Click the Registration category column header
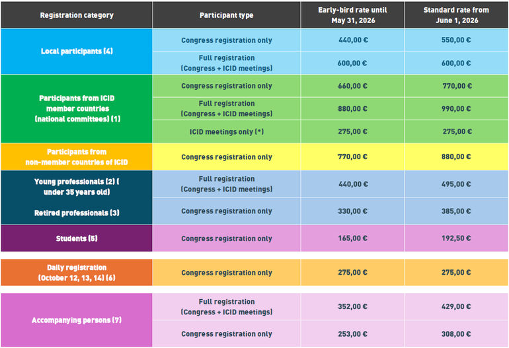This screenshot has width=509, height=348. (77, 15)
